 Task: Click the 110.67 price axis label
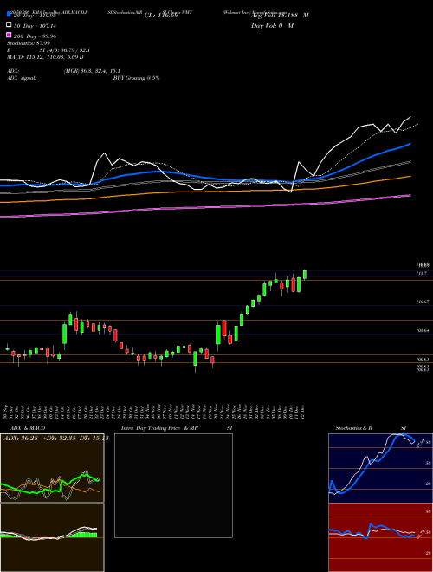(x=423, y=302)
